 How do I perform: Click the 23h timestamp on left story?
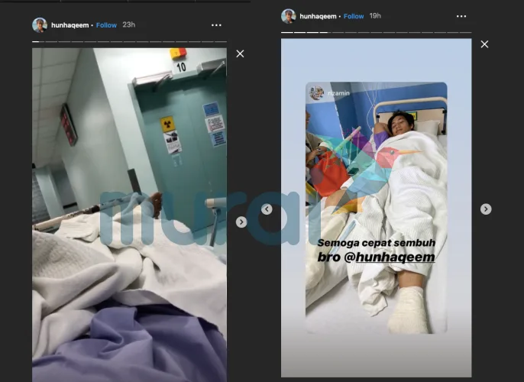(128, 25)
